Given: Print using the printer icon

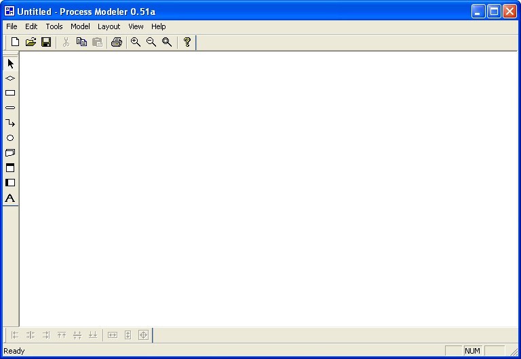Looking at the screenshot, I should pyautogui.click(x=116, y=42).
